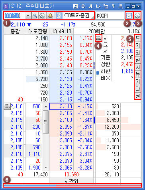Open the help question mark icon

pyautogui.click(x=113, y=6)
